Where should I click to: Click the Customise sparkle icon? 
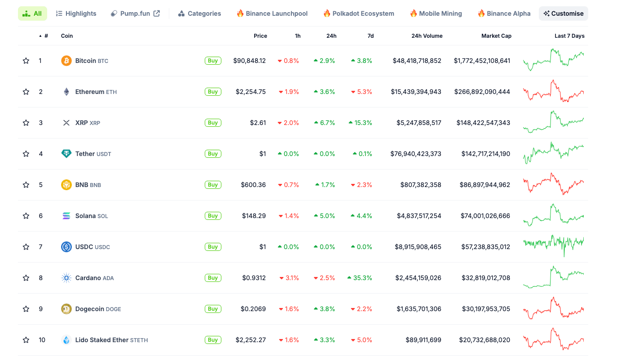[547, 13]
